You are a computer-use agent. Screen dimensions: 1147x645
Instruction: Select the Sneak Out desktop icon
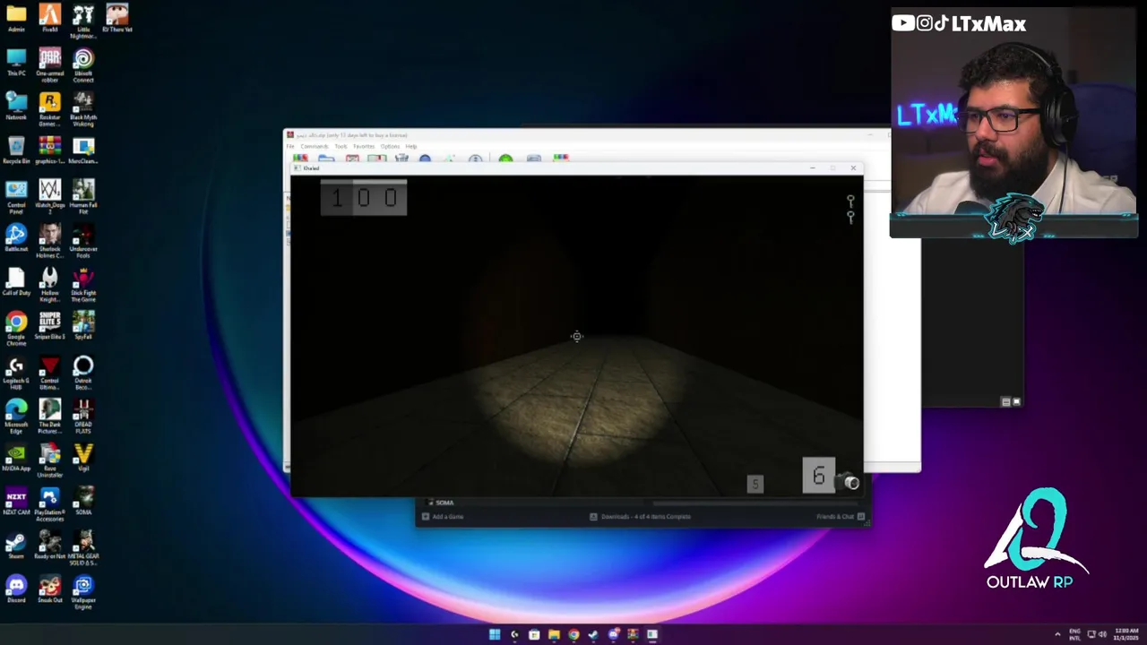click(x=49, y=589)
